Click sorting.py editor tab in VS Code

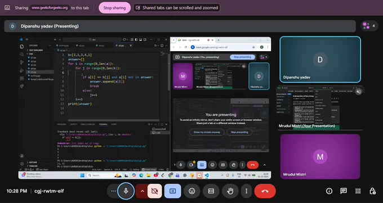[x=63, y=46]
